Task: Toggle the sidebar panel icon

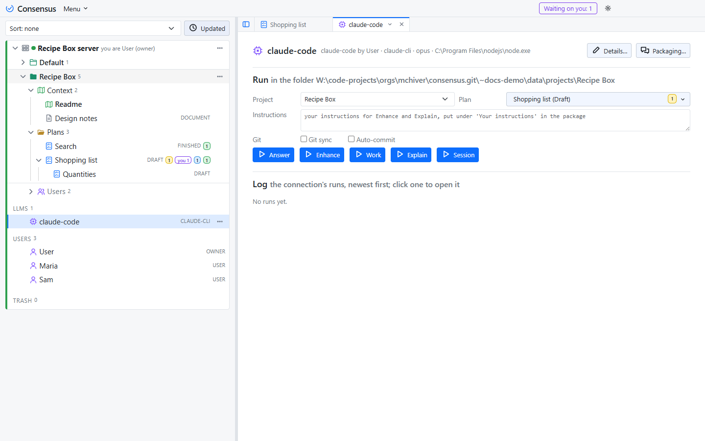Action: coord(246,24)
